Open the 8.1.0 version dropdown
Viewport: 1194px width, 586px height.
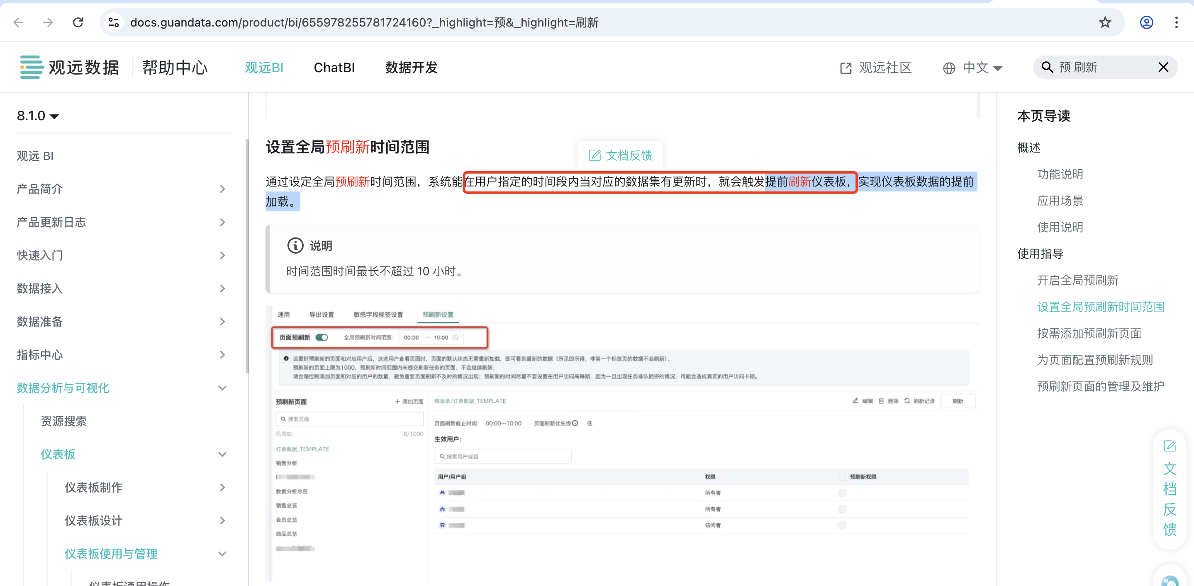coord(38,116)
